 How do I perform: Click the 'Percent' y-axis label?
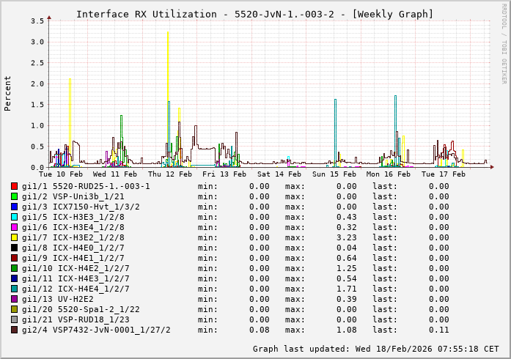pos(8,94)
